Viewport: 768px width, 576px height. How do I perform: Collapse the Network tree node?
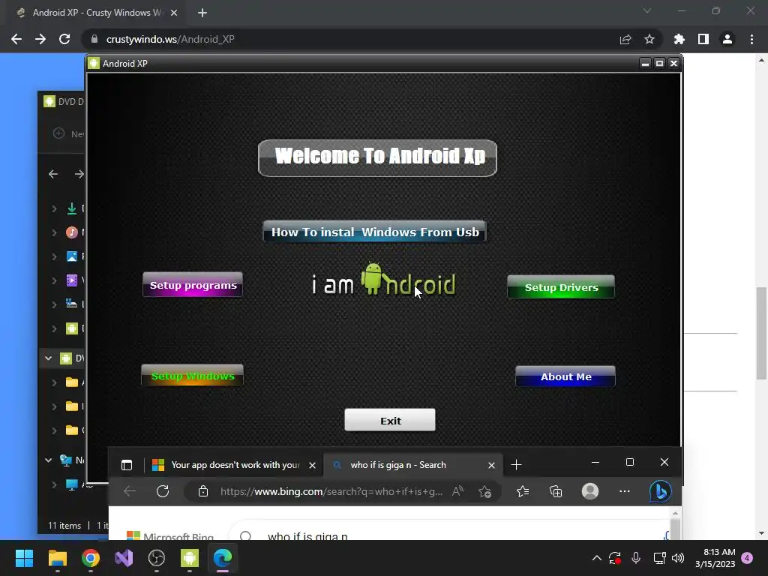pyautogui.click(x=48, y=460)
